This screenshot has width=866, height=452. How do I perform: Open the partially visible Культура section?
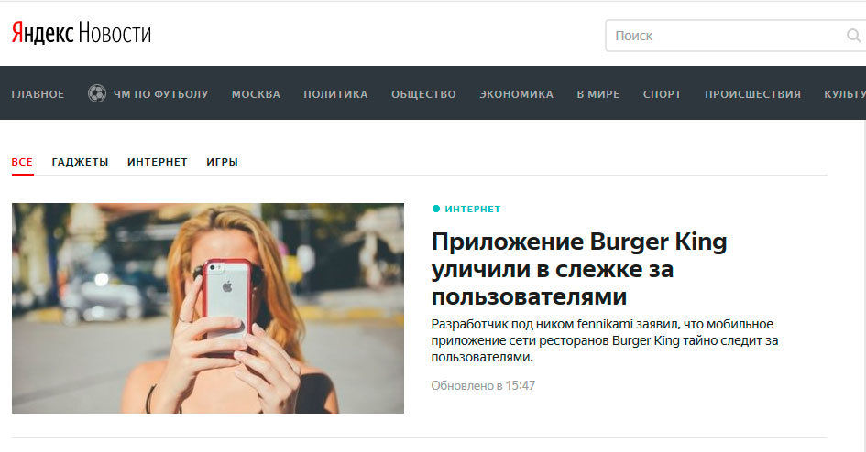point(845,94)
